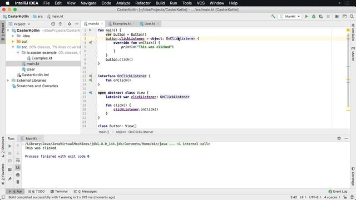
Task: Click the yellow inspection indicator atop the editor
Action: (348, 30)
